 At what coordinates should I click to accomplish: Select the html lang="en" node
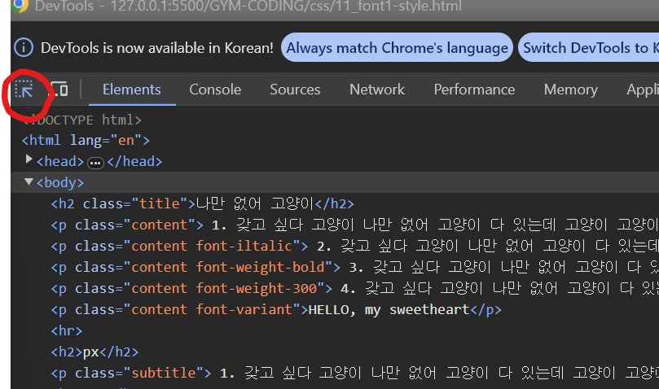pyautogui.click(x=86, y=140)
